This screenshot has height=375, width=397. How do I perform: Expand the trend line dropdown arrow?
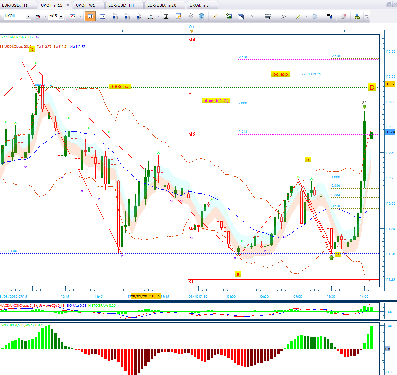pyautogui.click(x=307, y=16)
